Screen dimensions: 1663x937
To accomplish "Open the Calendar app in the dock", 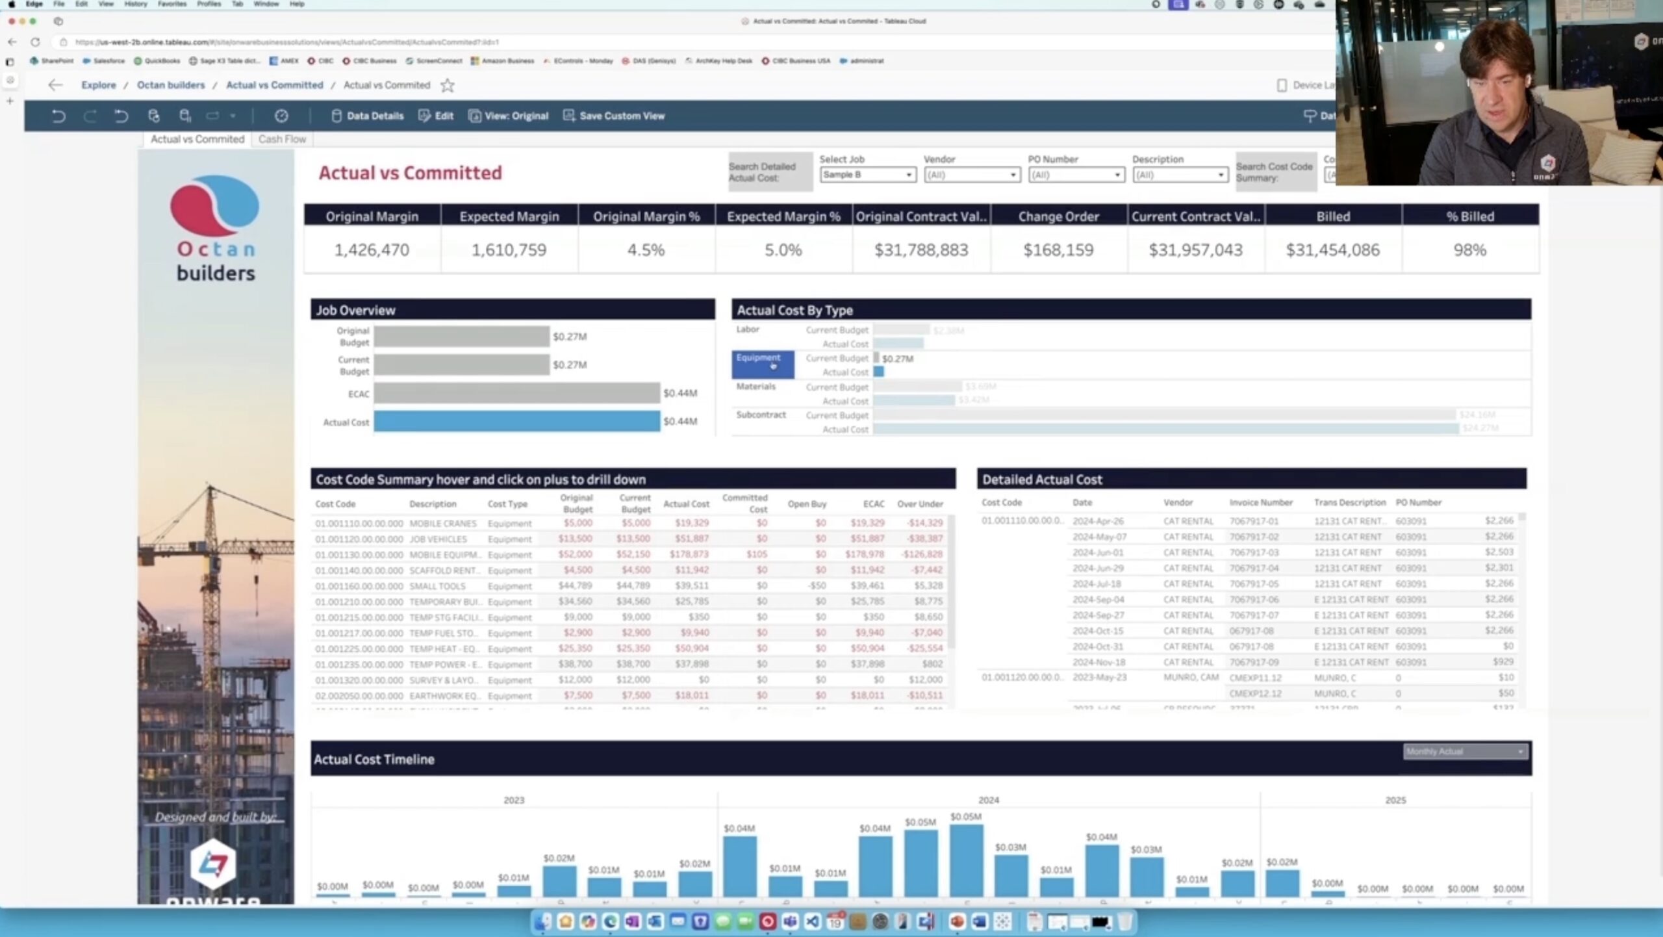I will click(x=835, y=921).
